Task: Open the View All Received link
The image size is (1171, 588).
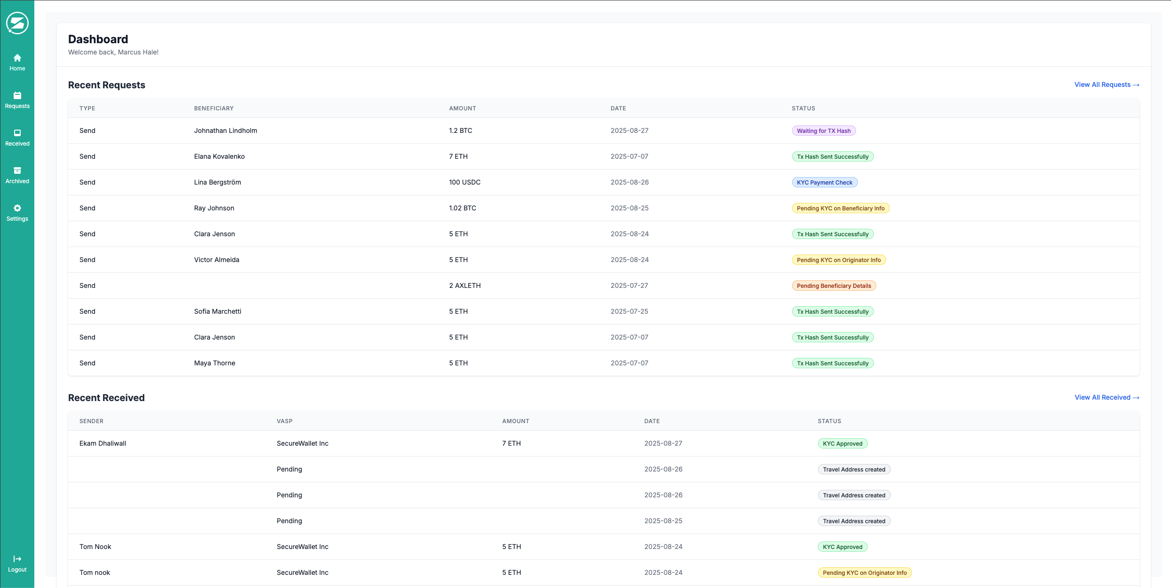Action: click(x=1102, y=397)
